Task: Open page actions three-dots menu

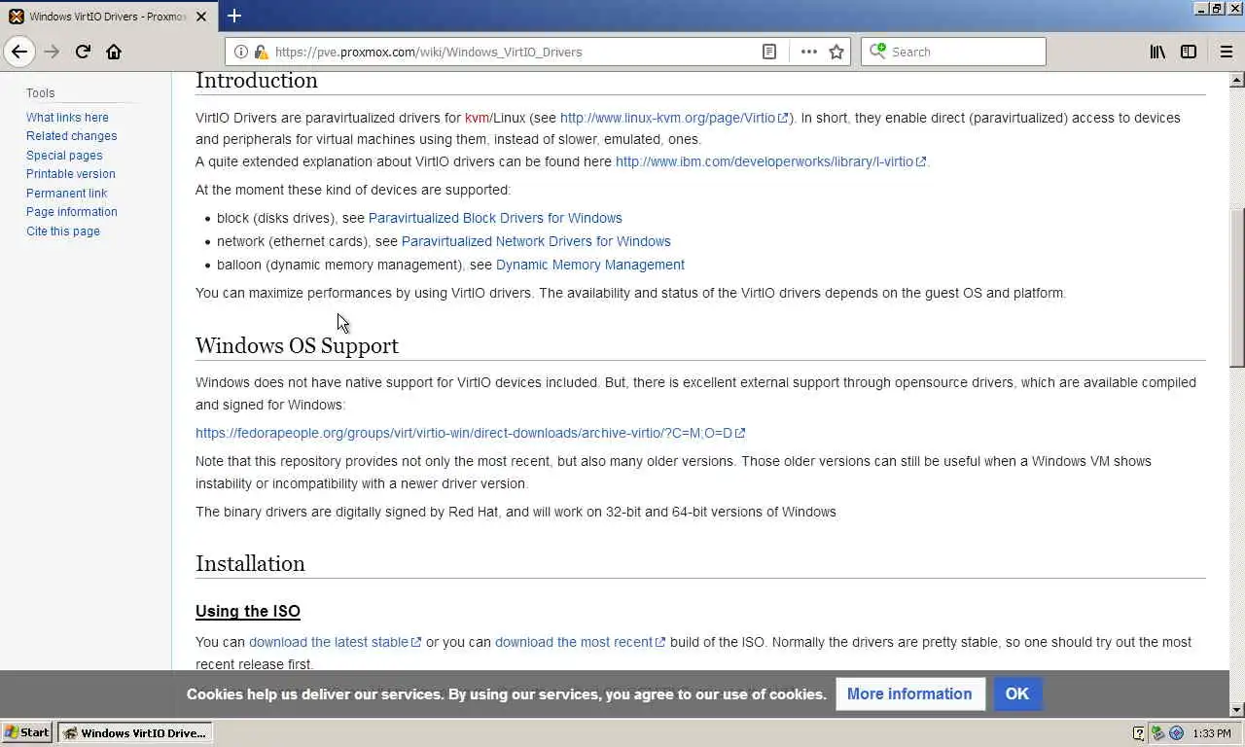Action: pyautogui.click(x=809, y=52)
